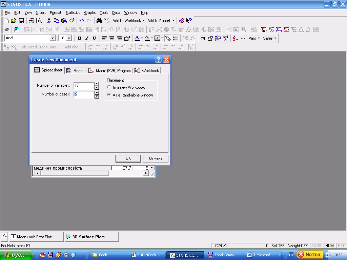Click the Paste clipboard icon
This screenshot has height=260, width=347.
(x=64, y=21)
